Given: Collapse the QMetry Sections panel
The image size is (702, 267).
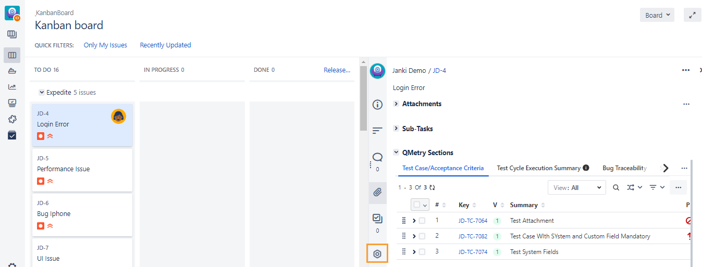Looking at the screenshot, I should [x=396, y=152].
